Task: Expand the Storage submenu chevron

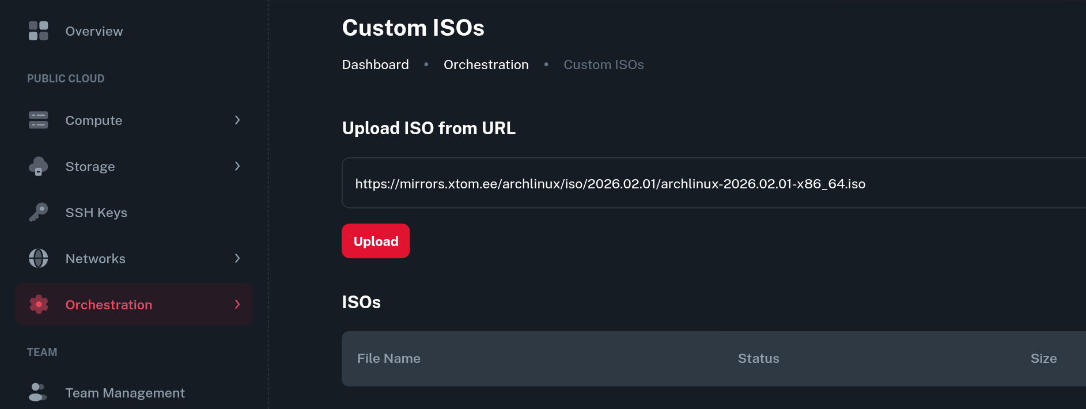Action: 237,166
